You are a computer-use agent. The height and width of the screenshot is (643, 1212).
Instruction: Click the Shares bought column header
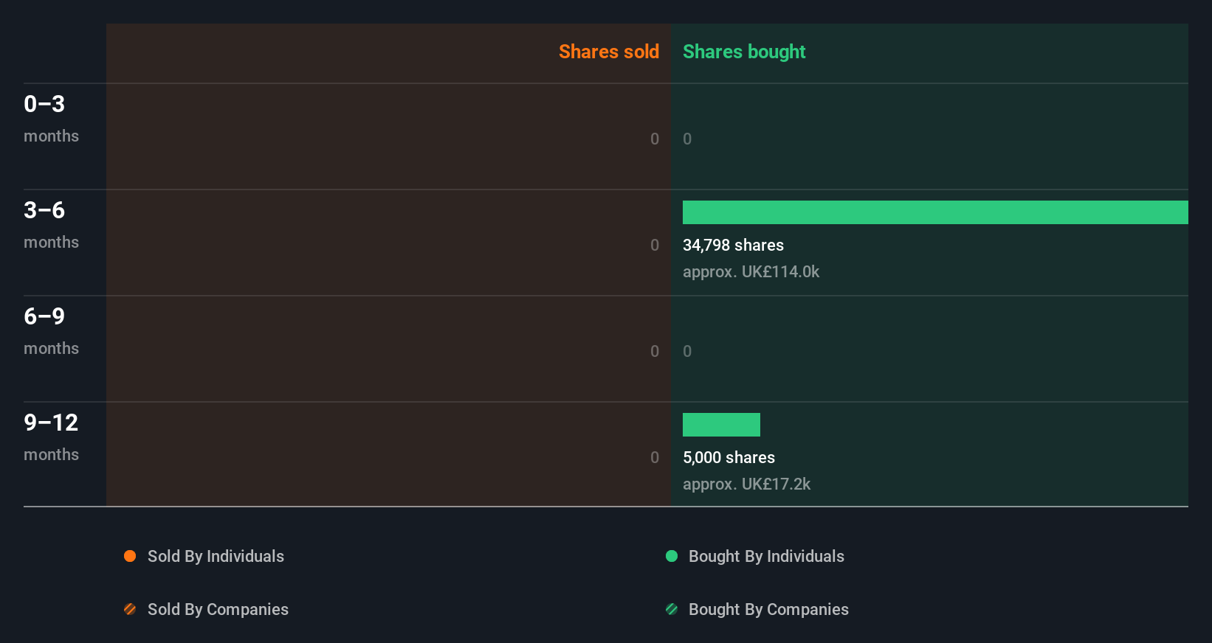coord(744,52)
